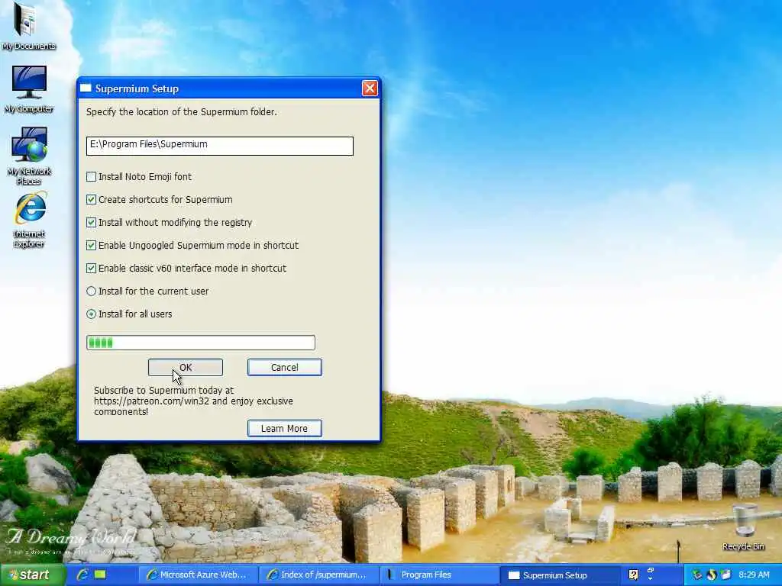The width and height of the screenshot is (782, 586).
Task: Click first system tray icon
Action: coord(697,575)
